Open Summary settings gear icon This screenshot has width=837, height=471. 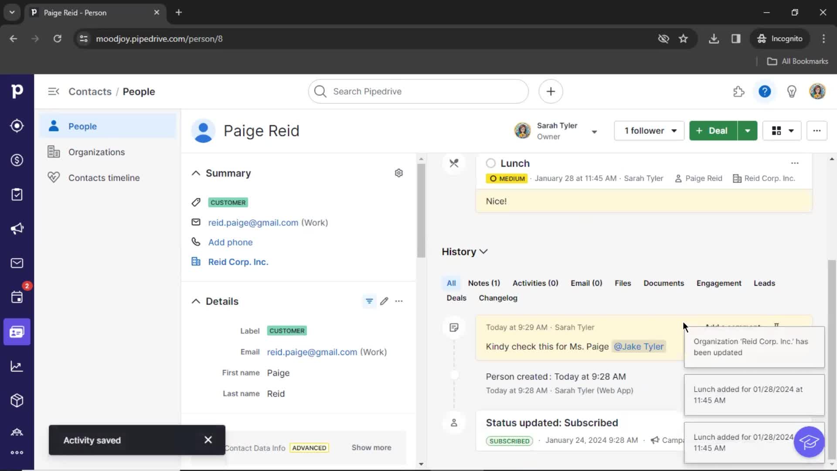[398, 173]
